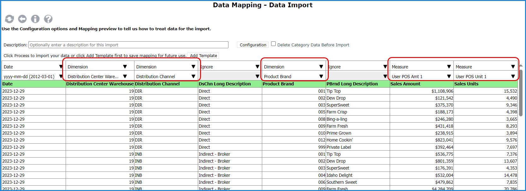Open Dimension type dropdown above Product Brand column
The image size is (526, 191).
coord(293,67)
